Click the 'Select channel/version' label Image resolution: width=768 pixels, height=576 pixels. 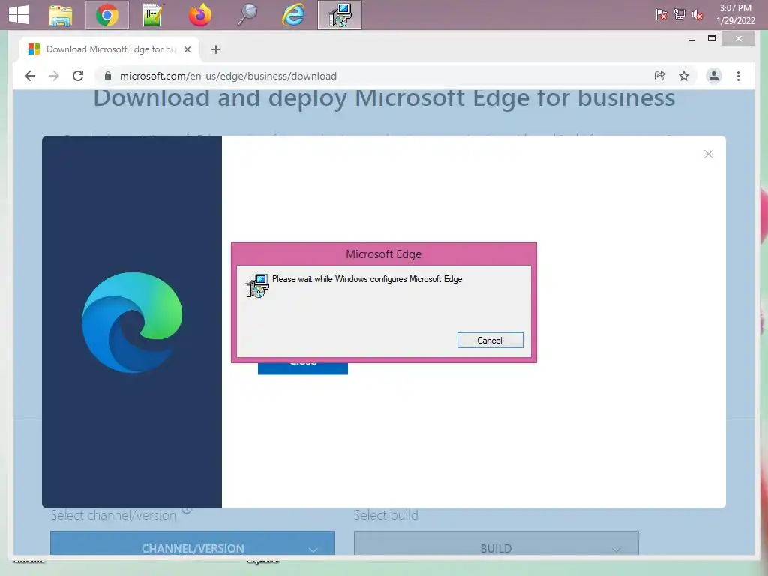point(113,515)
